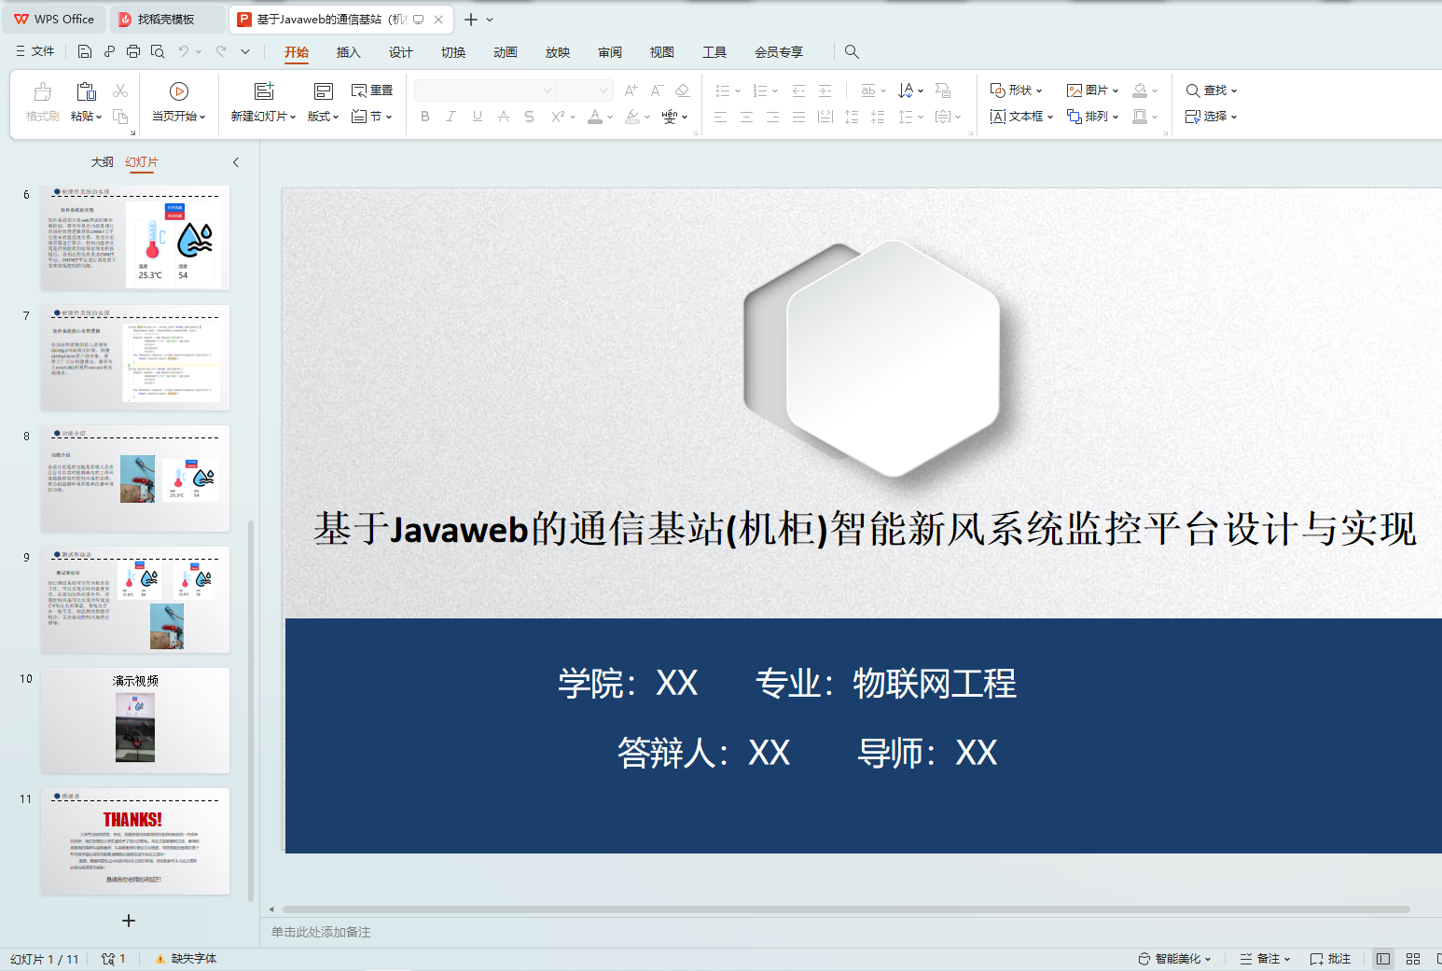Expand the 新建幻灯片 dropdown arrow
Viewport: 1442px width, 971px height.
coord(293,116)
